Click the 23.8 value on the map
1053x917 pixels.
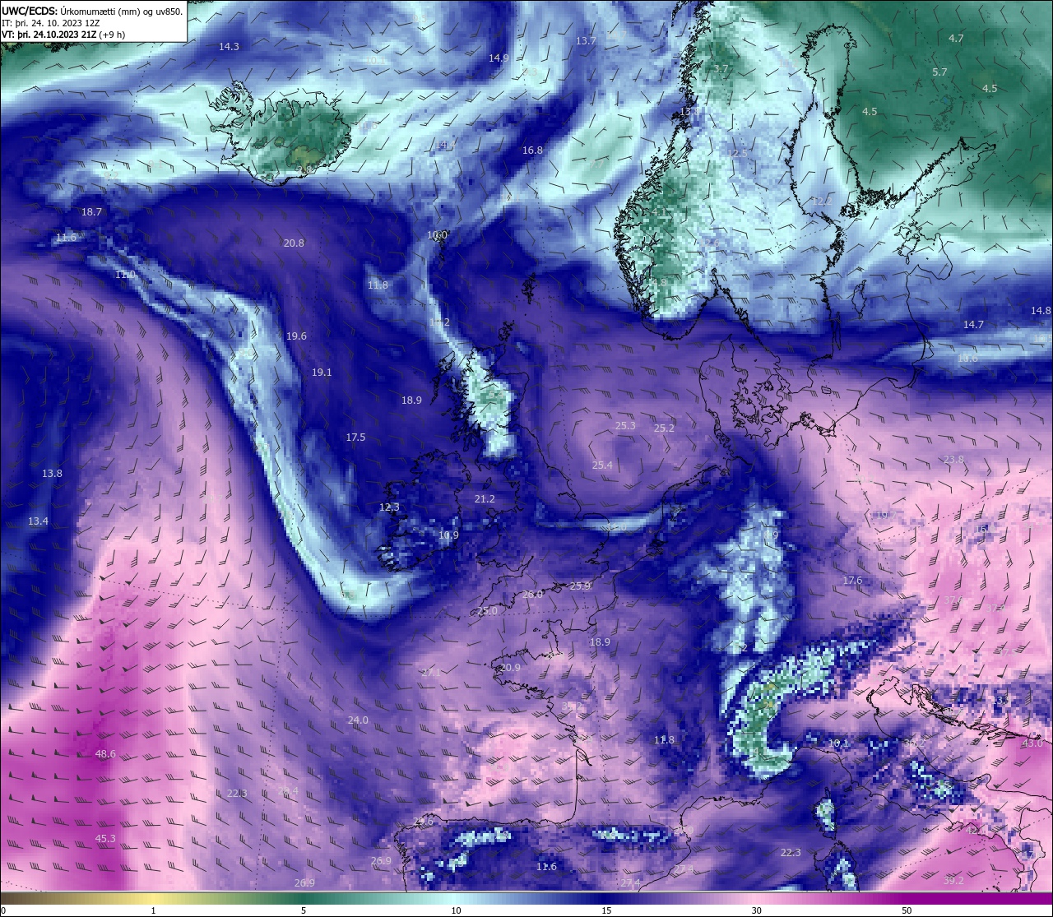[x=953, y=460]
